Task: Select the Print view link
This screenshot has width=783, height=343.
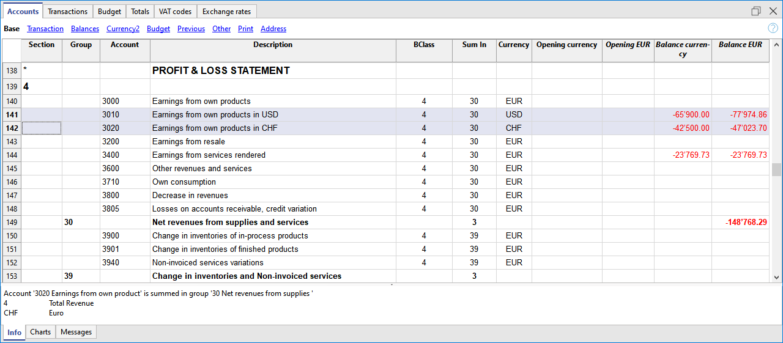Action: coord(245,29)
